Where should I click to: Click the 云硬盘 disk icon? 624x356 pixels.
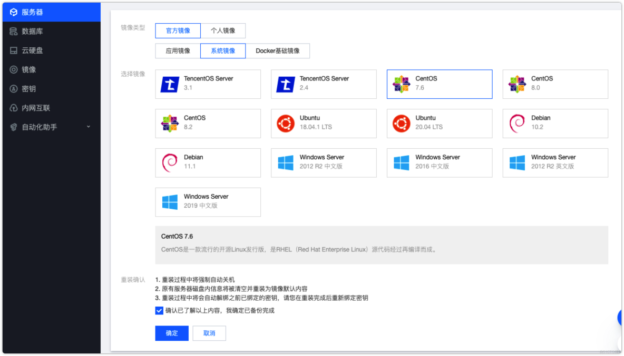[x=14, y=50]
